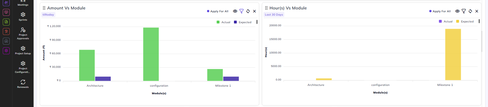This screenshot has width=488, height=107.
Task: Open Sprints in the sidebar
Action: point(23,17)
